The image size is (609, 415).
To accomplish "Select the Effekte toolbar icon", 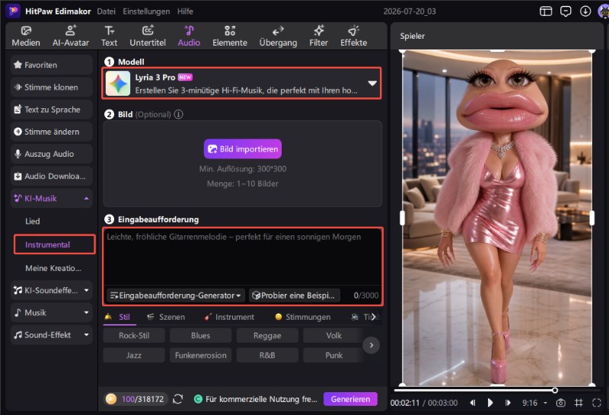I will tap(353, 36).
